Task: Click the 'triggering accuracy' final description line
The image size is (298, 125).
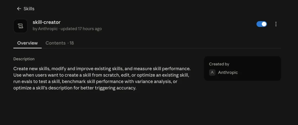Action: pyautogui.click(x=75, y=88)
